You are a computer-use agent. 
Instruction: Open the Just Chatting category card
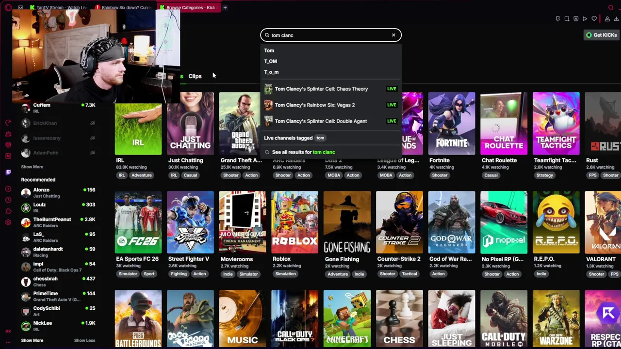pyautogui.click(x=190, y=124)
